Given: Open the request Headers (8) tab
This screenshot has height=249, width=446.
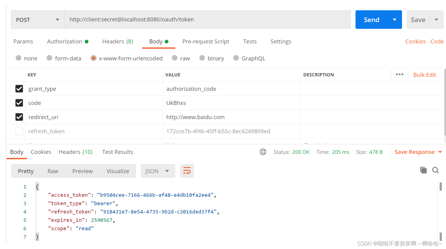Looking at the screenshot, I should pos(117,41).
